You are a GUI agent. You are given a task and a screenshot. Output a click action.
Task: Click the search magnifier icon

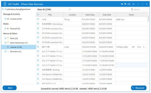[x=132, y=9]
